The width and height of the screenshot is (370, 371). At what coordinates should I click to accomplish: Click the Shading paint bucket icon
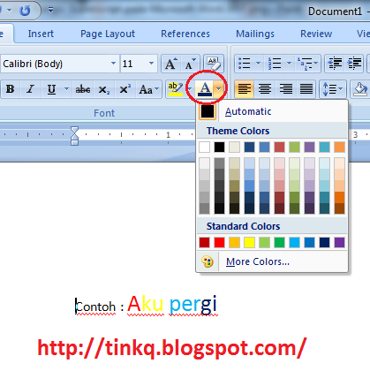[360, 88]
